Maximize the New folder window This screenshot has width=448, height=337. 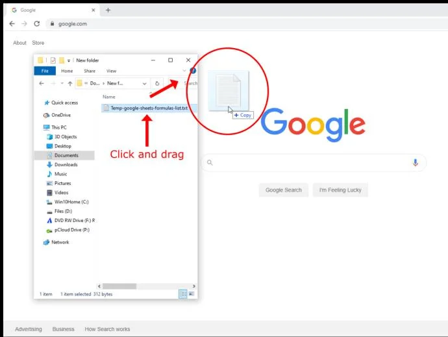[170, 60]
